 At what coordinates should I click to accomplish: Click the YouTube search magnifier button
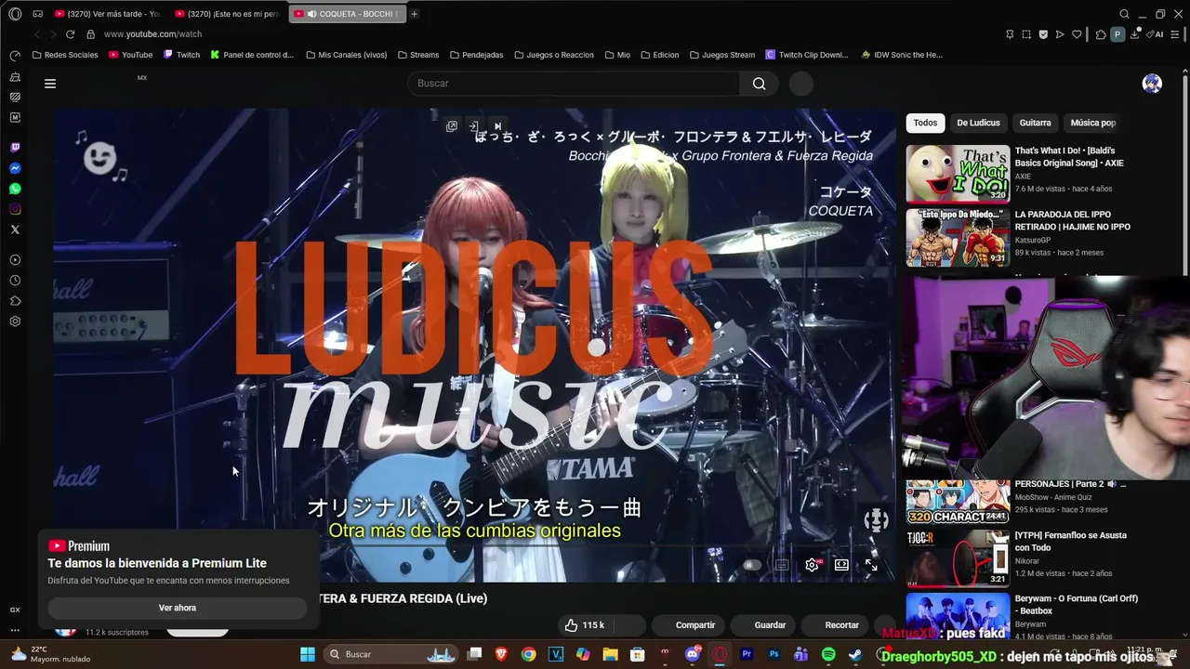[760, 84]
